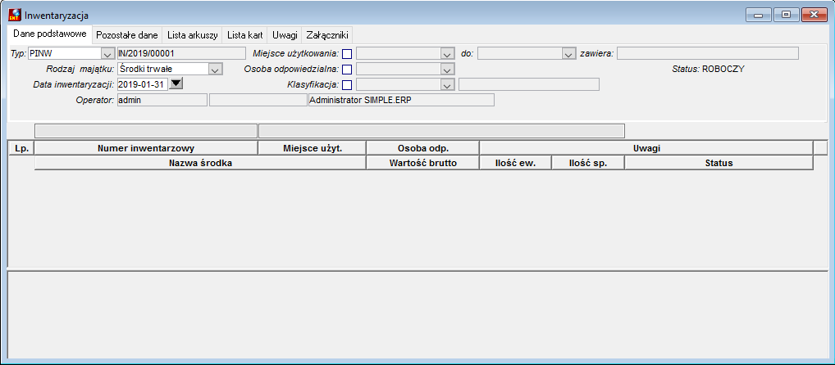Click the Inwentaryzacja app icon in title bar

coord(15,15)
